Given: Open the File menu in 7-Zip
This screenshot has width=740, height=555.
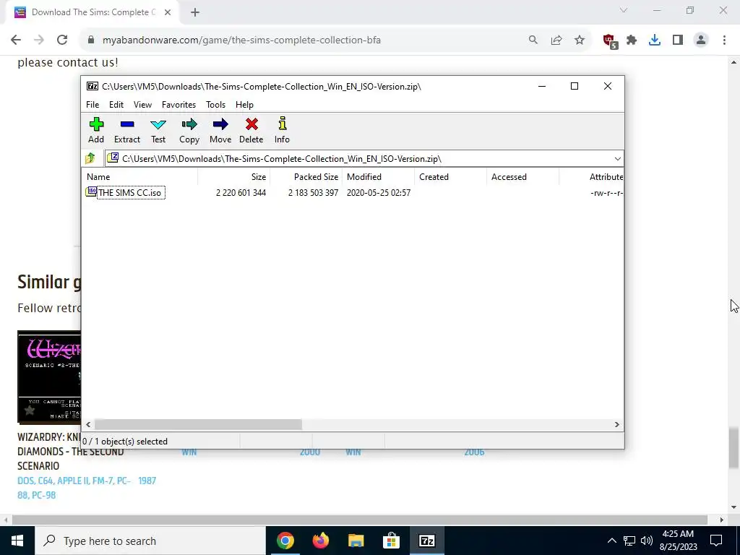Looking at the screenshot, I should (92, 105).
